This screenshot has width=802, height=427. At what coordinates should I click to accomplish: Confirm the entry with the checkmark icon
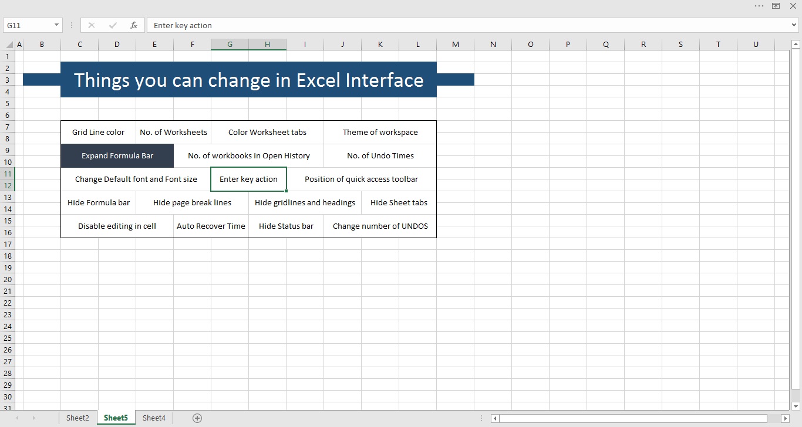pos(113,25)
